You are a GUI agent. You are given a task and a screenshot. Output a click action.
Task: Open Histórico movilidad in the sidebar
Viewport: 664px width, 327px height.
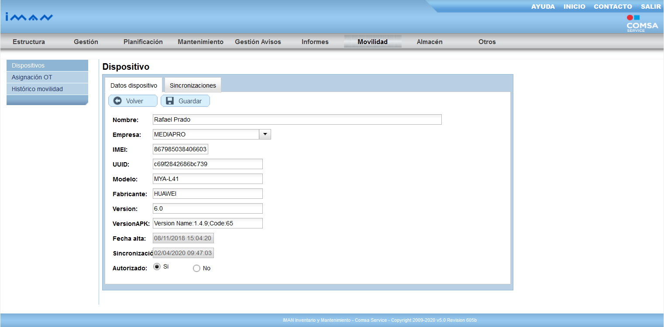tap(37, 89)
